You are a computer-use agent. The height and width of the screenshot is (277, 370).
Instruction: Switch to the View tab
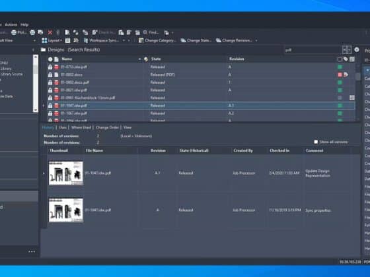click(x=128, y=127)
